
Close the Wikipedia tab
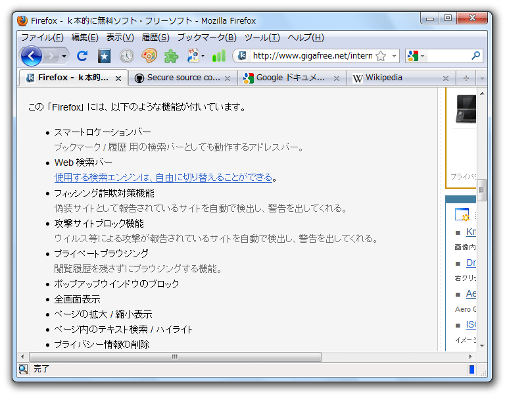(x=446, y=78)
